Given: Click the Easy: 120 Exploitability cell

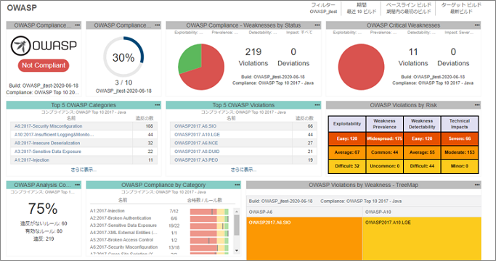Looking at the screenshot, I should click(x=347, y=138).
